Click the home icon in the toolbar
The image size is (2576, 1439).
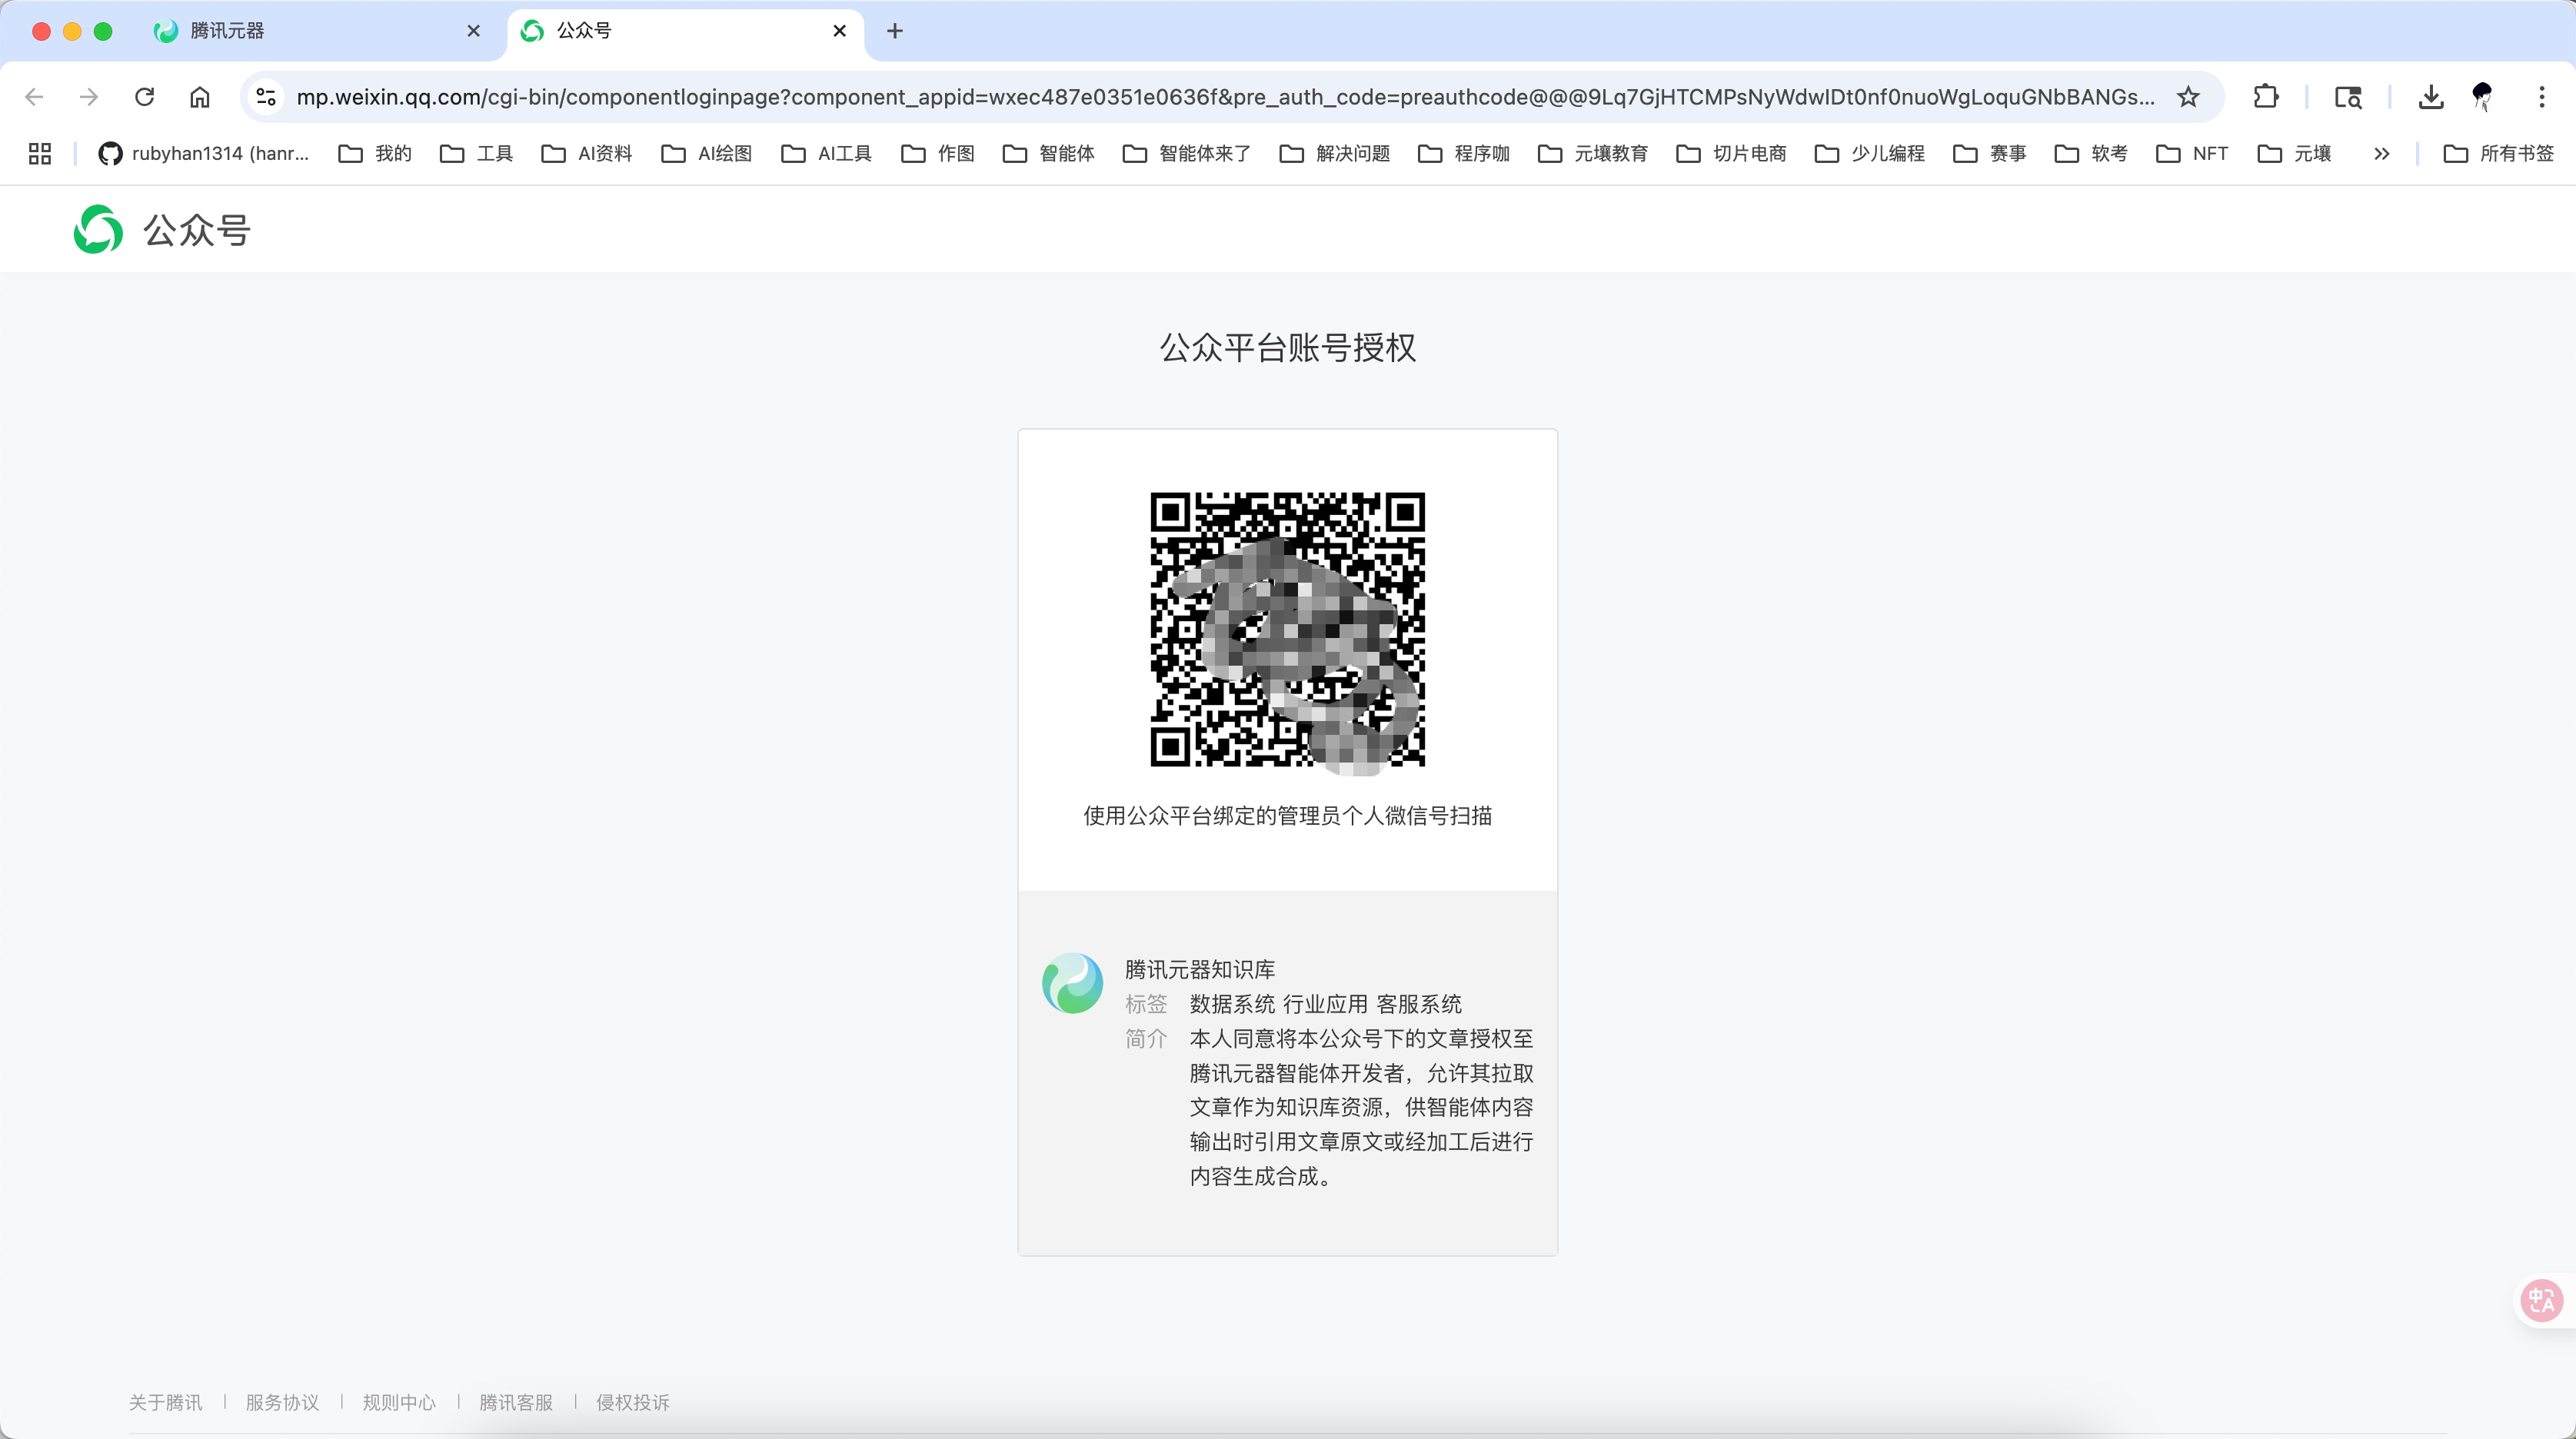199,96
